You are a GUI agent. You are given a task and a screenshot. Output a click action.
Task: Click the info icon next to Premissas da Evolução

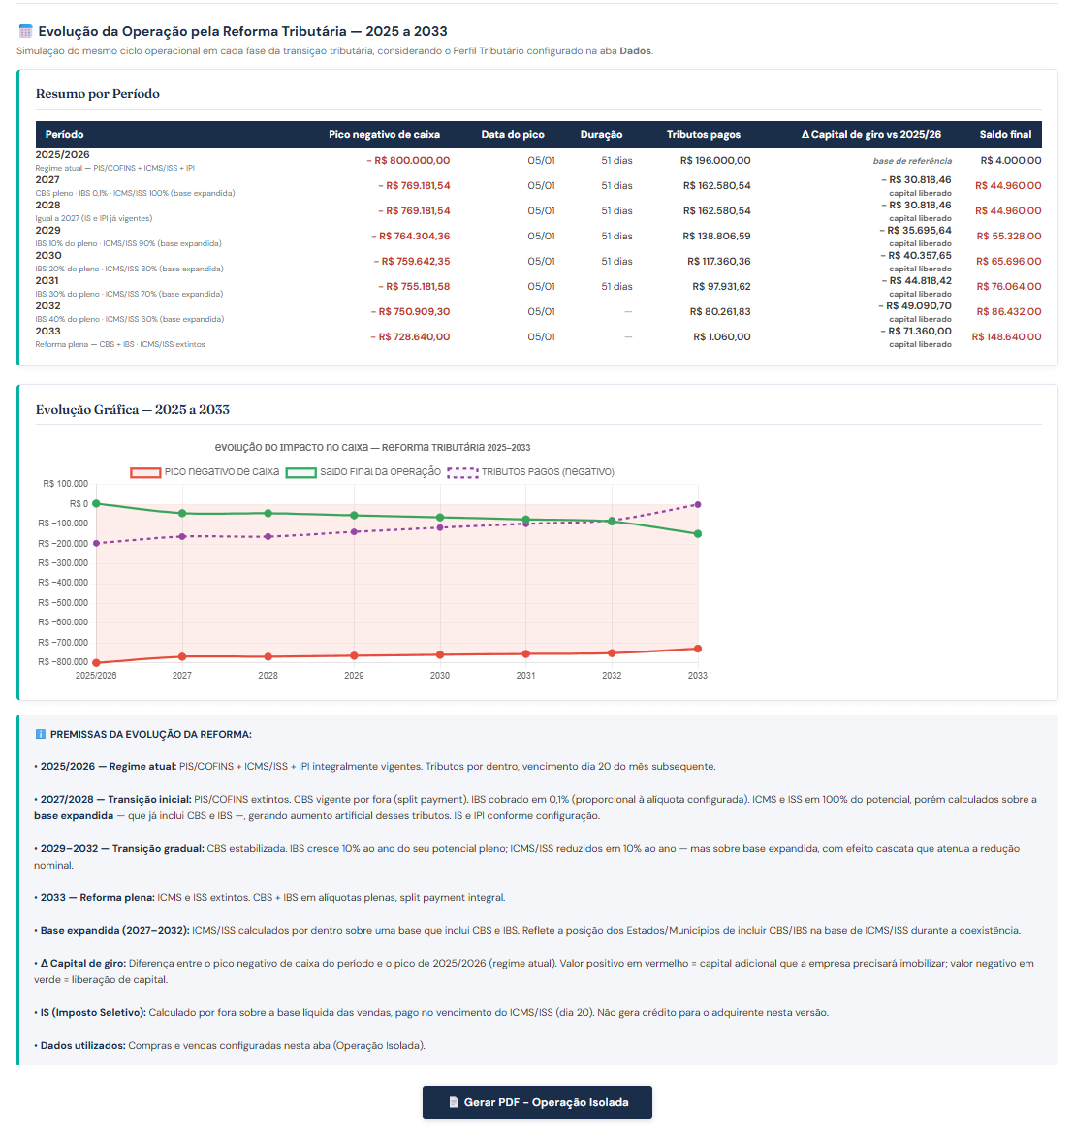click(x=40, y=734)
